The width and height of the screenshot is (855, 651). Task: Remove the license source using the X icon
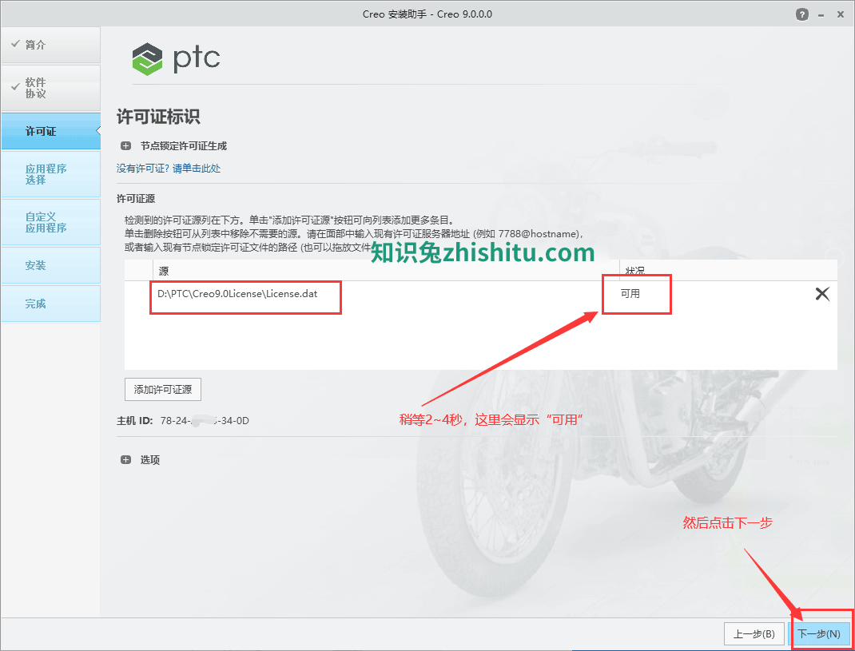(x=822, y=294)
